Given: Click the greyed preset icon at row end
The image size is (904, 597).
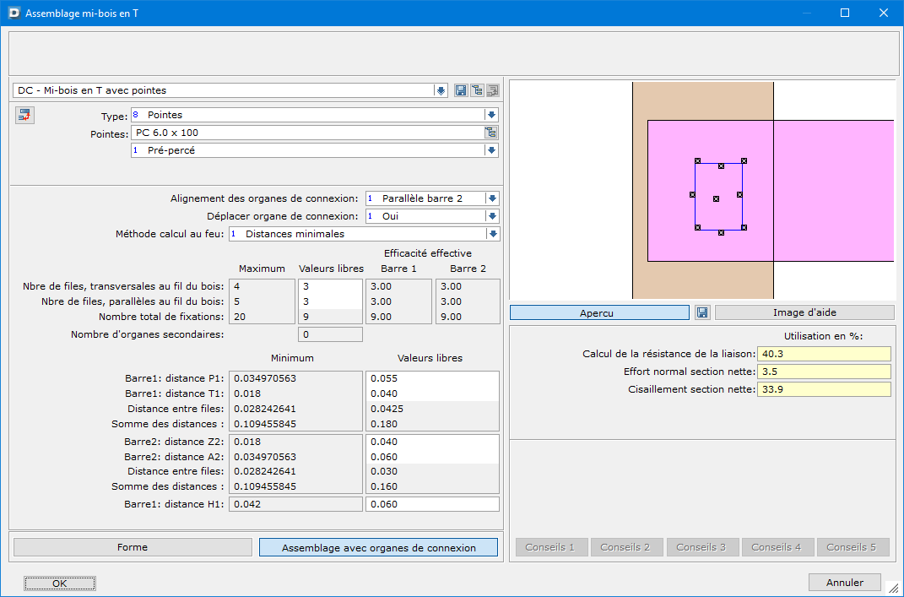Looking at the screenshot, I should click(x=492, y=90).
